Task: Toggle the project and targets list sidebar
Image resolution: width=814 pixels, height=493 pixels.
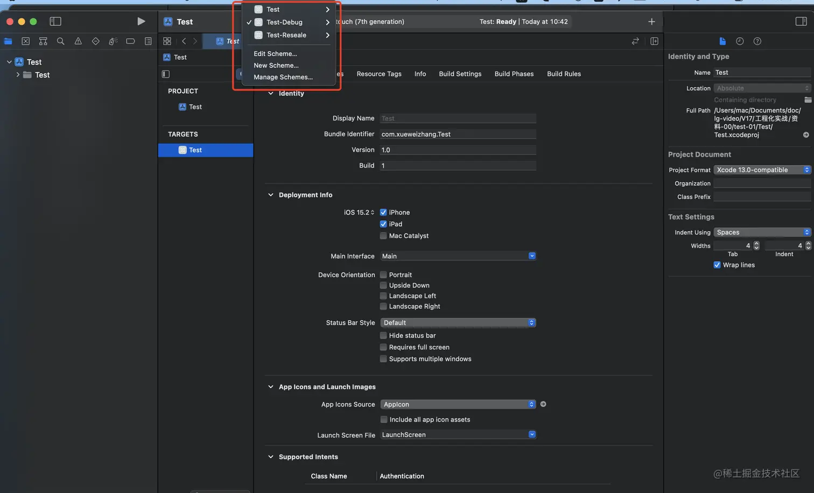Action: click(166, 74)
